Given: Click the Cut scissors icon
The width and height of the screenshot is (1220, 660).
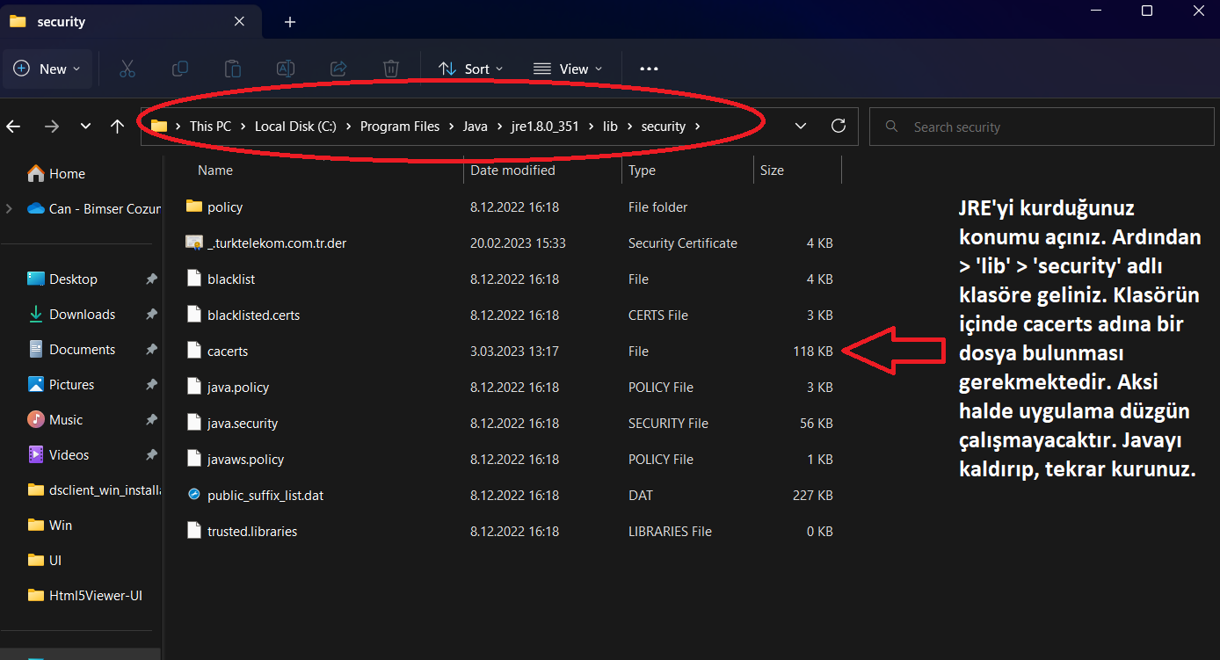Looking at the screenshot, I should pyautogui.click(x=127, y=69).
